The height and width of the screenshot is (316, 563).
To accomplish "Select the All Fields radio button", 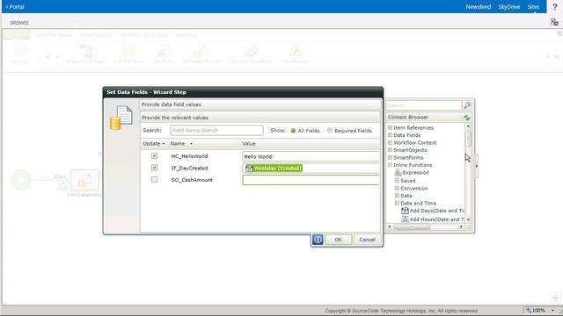I will (293, 131).
